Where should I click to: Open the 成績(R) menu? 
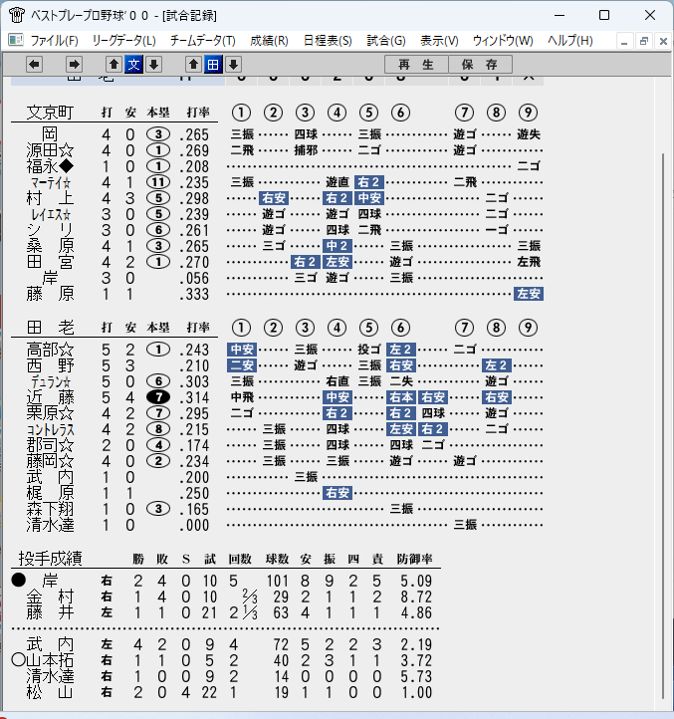pos(269,41)
